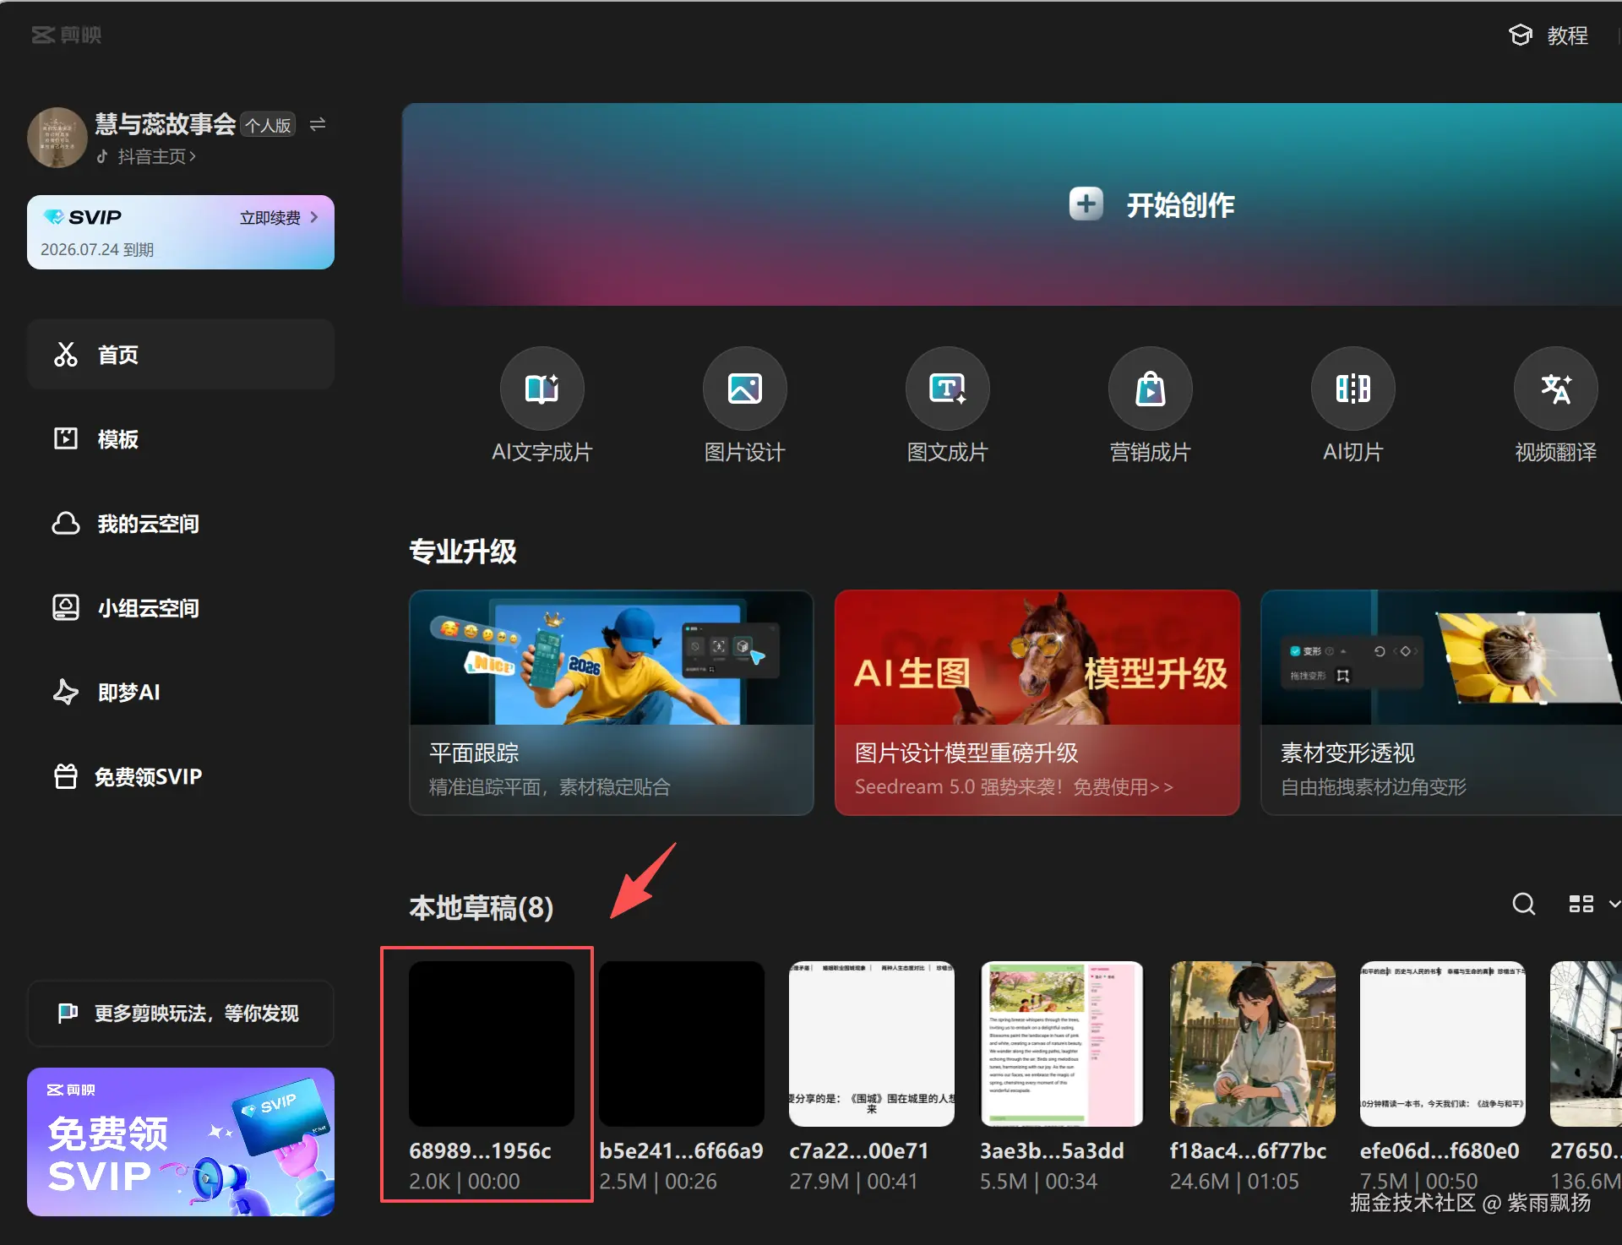Search local drafts with magnifier icon
The height and width of the screenshot is (1245, 1622).
point(1523,904)
